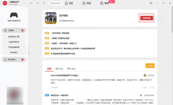Open the E1 smart shooting solutions post

pos(63,54)
